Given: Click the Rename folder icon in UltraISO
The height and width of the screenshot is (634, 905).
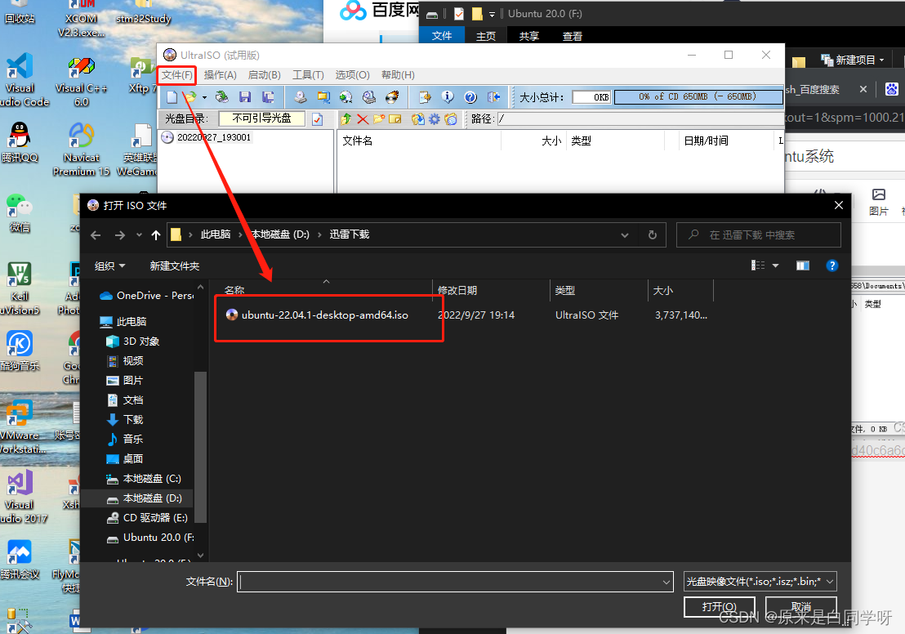Looking at the screenshot, I should pos(395,119).
